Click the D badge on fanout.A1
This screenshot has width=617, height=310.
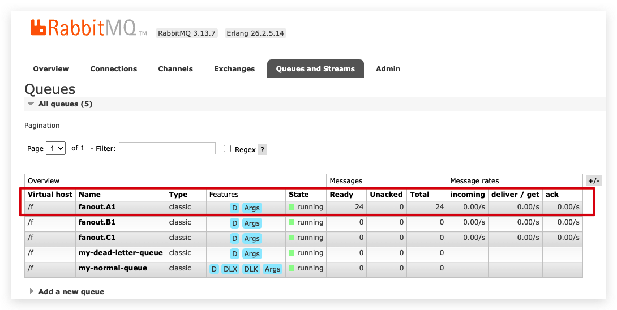234,208
